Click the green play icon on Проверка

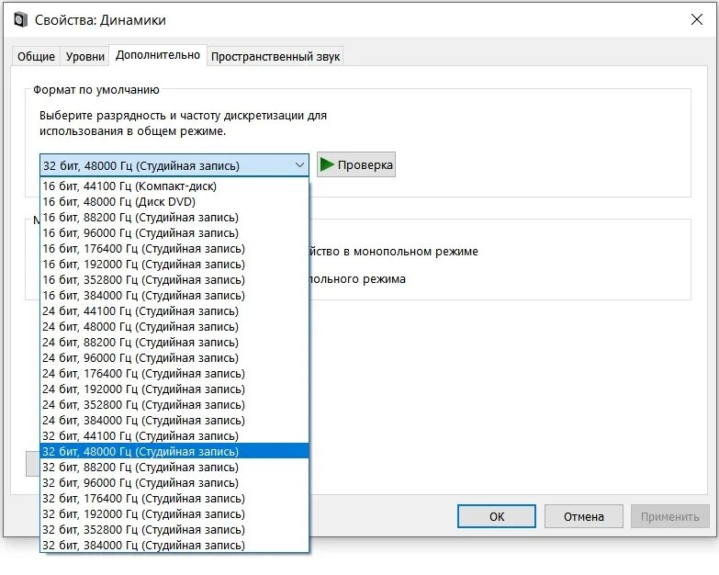click(x=327, y=164)
